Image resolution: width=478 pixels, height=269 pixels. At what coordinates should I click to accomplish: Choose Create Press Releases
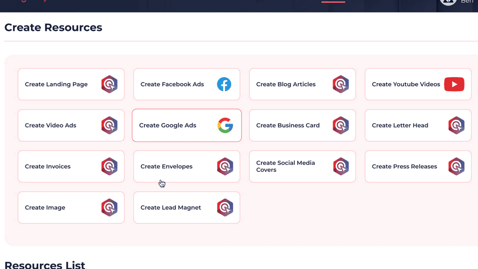pyautogui.click(x=418, y=166)
